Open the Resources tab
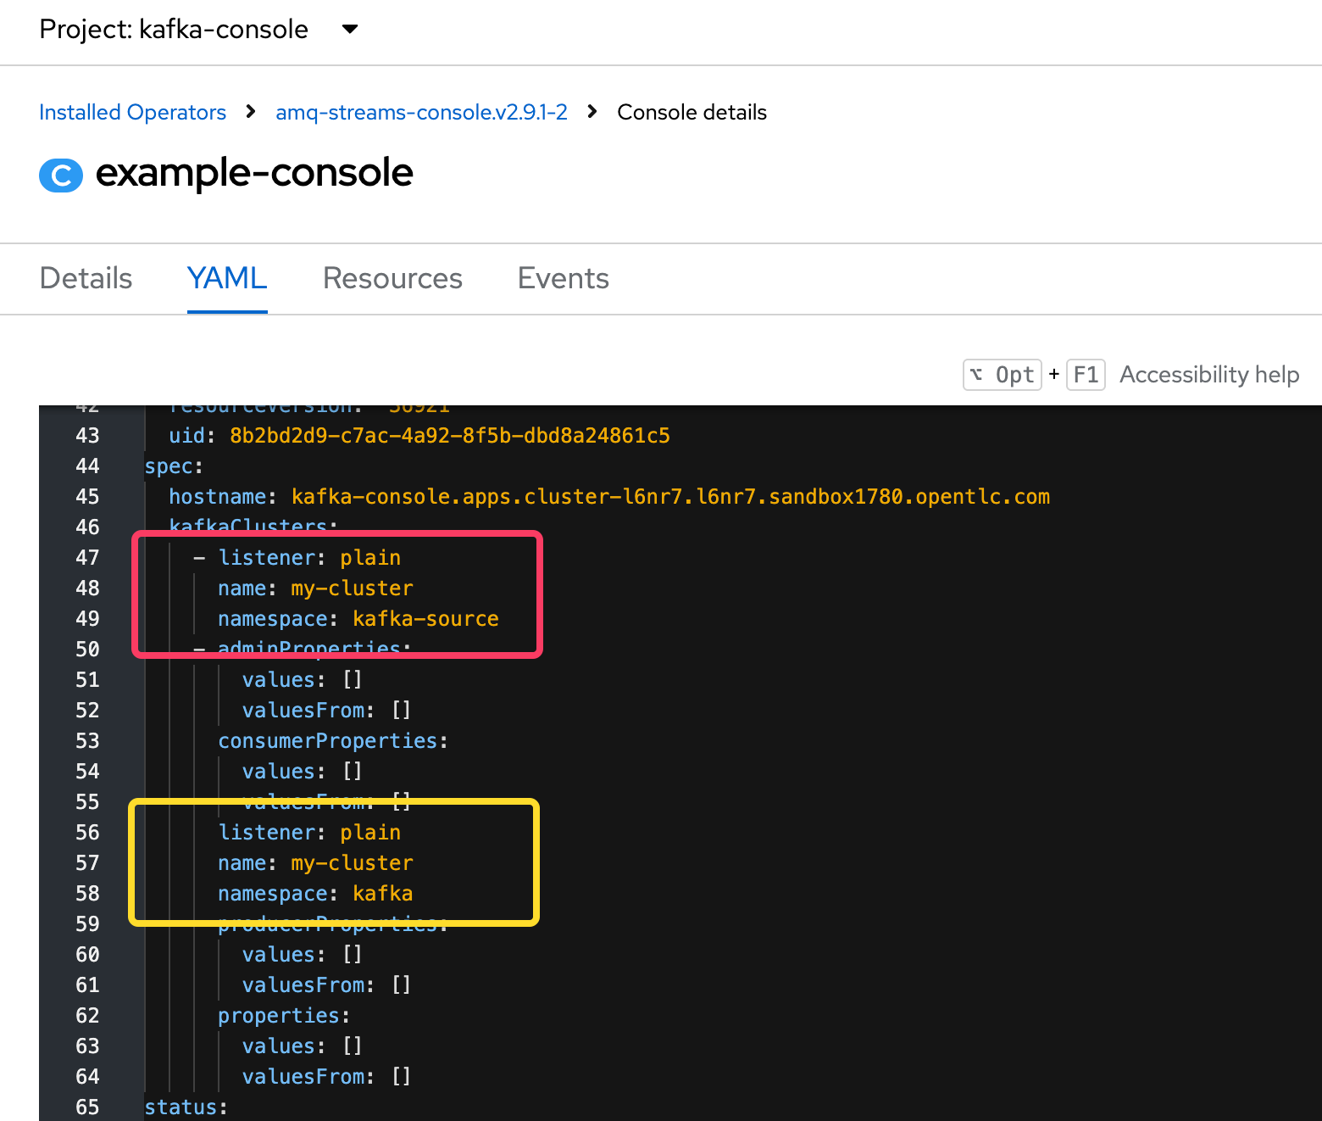Viewport: 1322px width, 1121px height. 392,279
